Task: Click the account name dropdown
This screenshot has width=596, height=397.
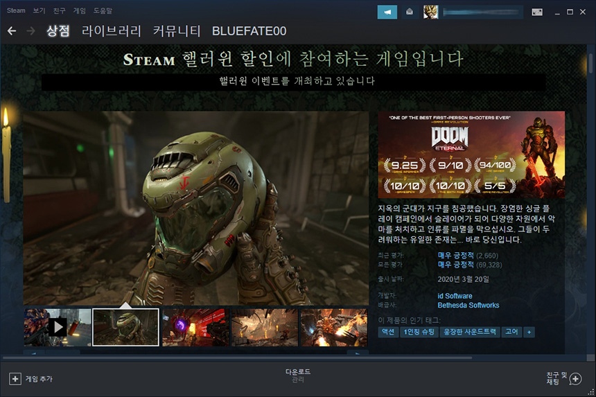Action: pos(481,12)
